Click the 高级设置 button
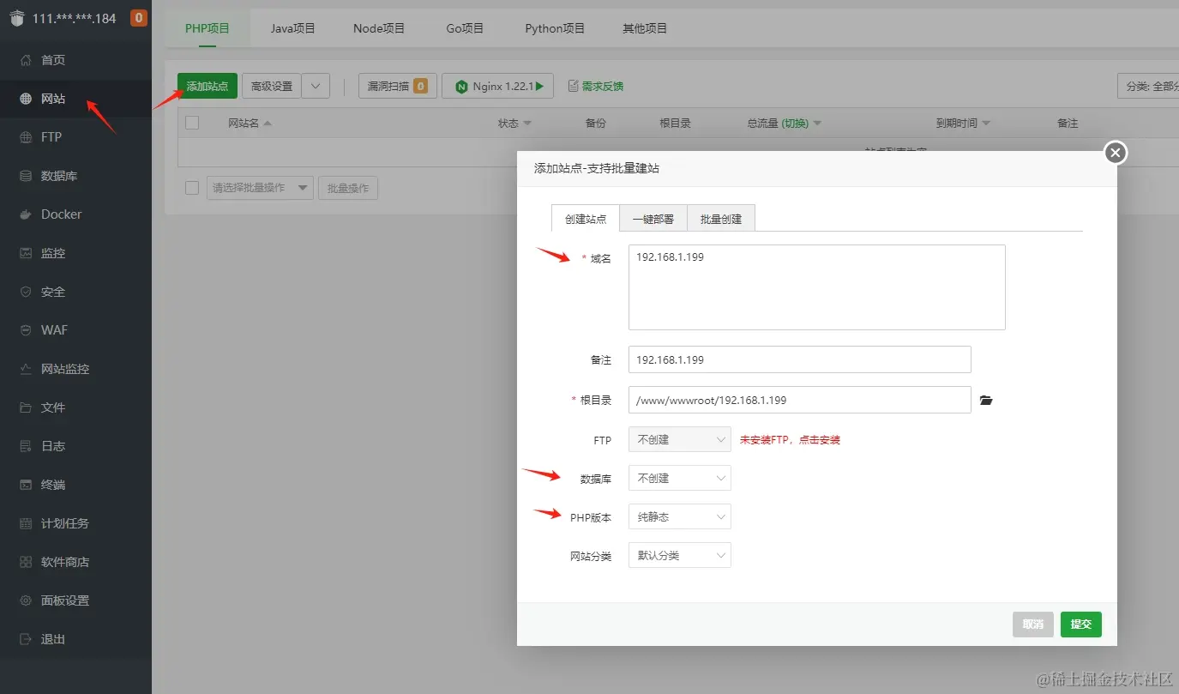The height and width of the screenshot is (694, 1179). (x=272, y=86)
